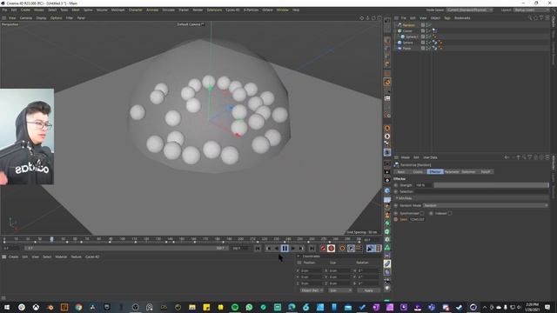Click the enable checkmark for Plane

tap(429, 48)
